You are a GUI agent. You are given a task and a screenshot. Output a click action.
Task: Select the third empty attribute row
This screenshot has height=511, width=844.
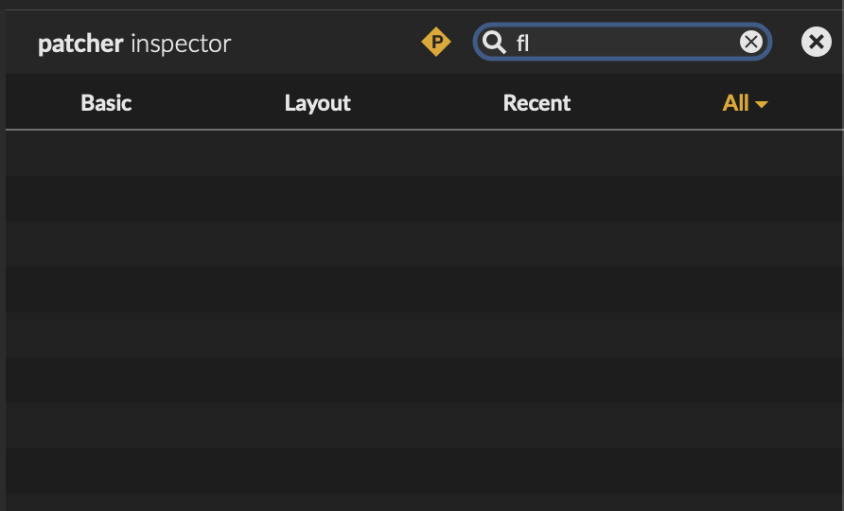[422, 244]
